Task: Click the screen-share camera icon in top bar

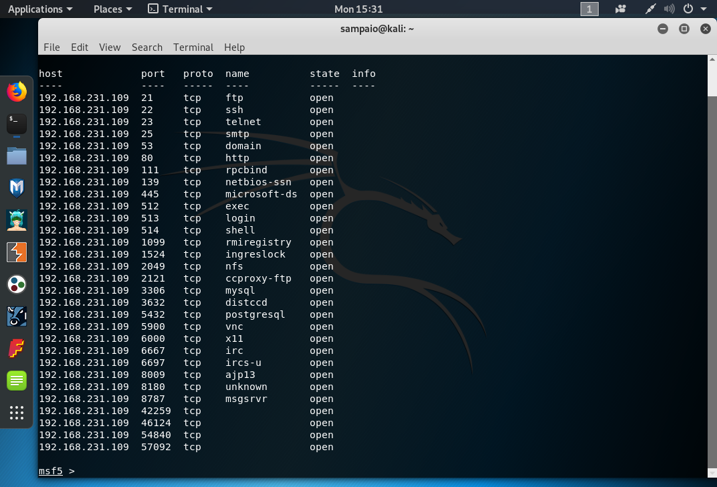Action: point(621,9)
